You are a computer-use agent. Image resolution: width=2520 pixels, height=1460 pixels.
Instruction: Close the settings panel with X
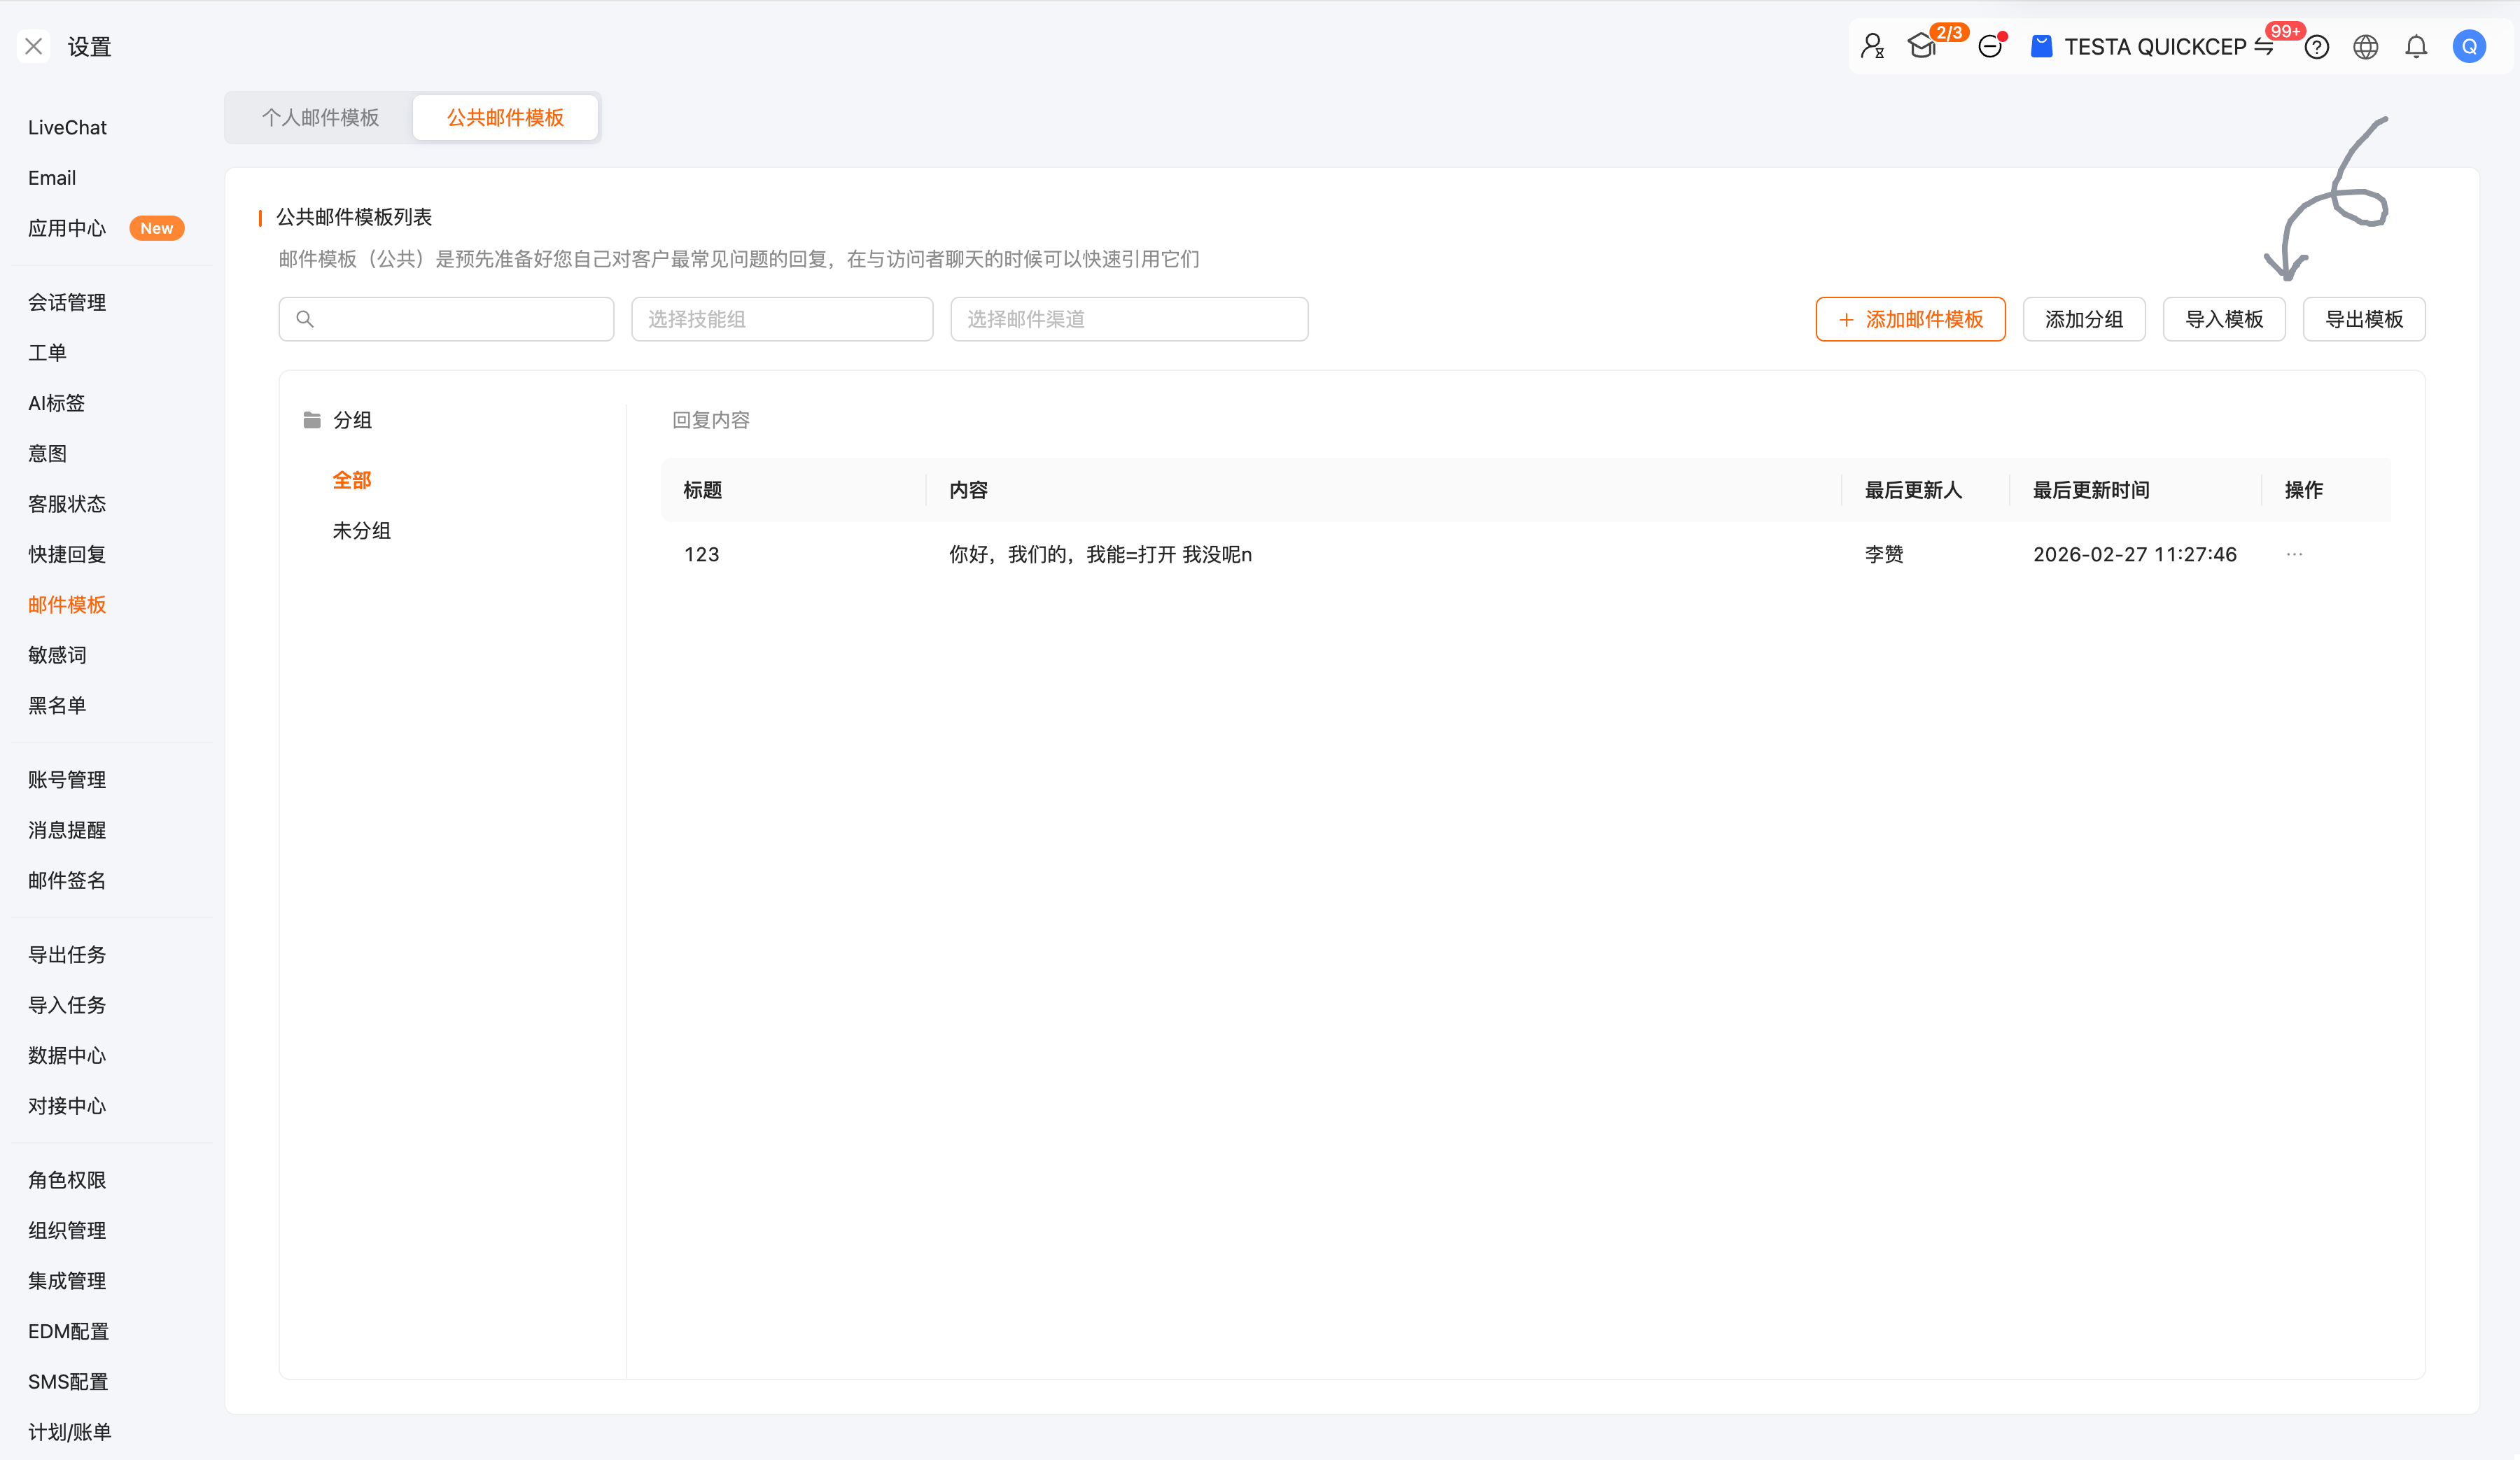[34, 46]
